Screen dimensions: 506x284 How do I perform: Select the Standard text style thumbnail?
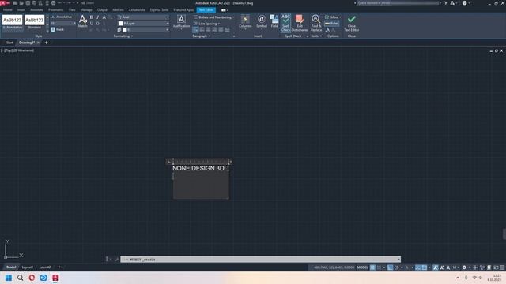(34, 22)
